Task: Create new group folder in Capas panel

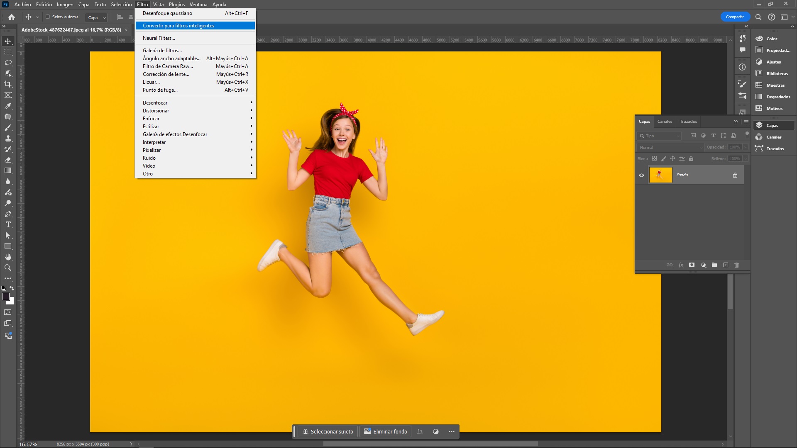Action: tap(714, 265)
